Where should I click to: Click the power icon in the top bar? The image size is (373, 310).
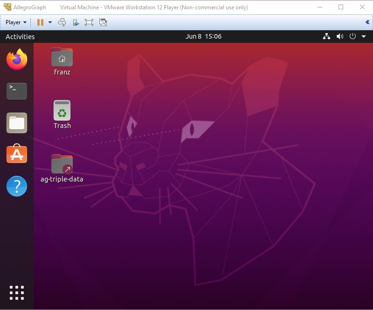352,36
